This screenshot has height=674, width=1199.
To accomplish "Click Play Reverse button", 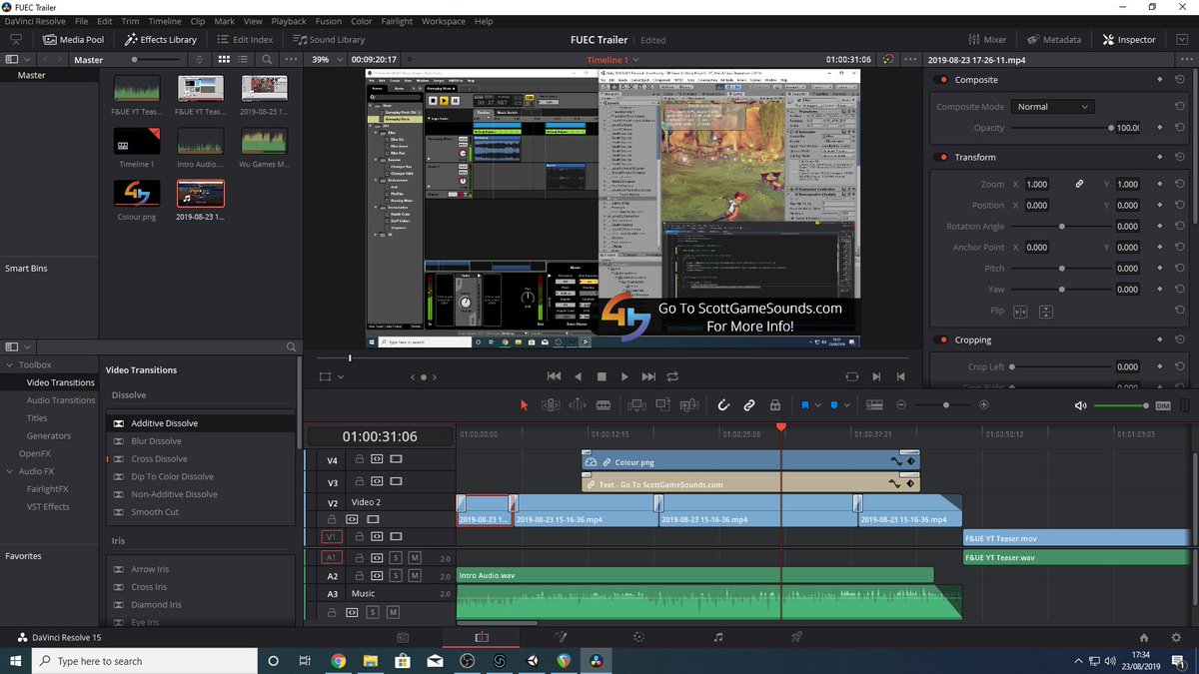I will (x=578, y=376).
